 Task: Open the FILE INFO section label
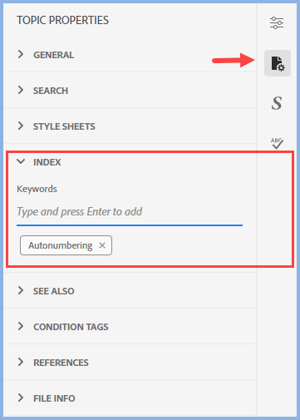point(54,398)
